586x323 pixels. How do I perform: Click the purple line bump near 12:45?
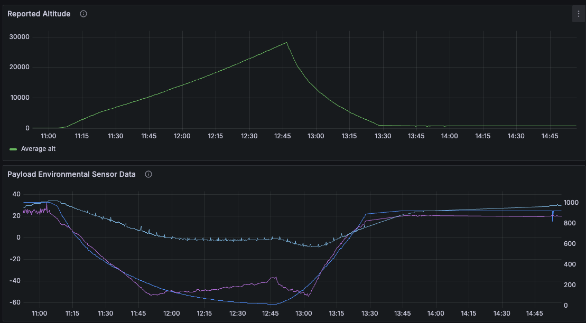click(x=274, y=278)
